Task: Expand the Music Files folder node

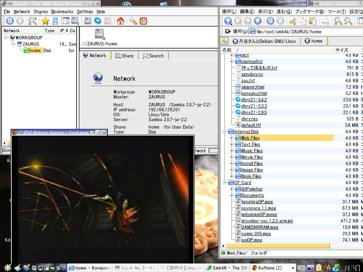Action: click(x=231, y=151)
